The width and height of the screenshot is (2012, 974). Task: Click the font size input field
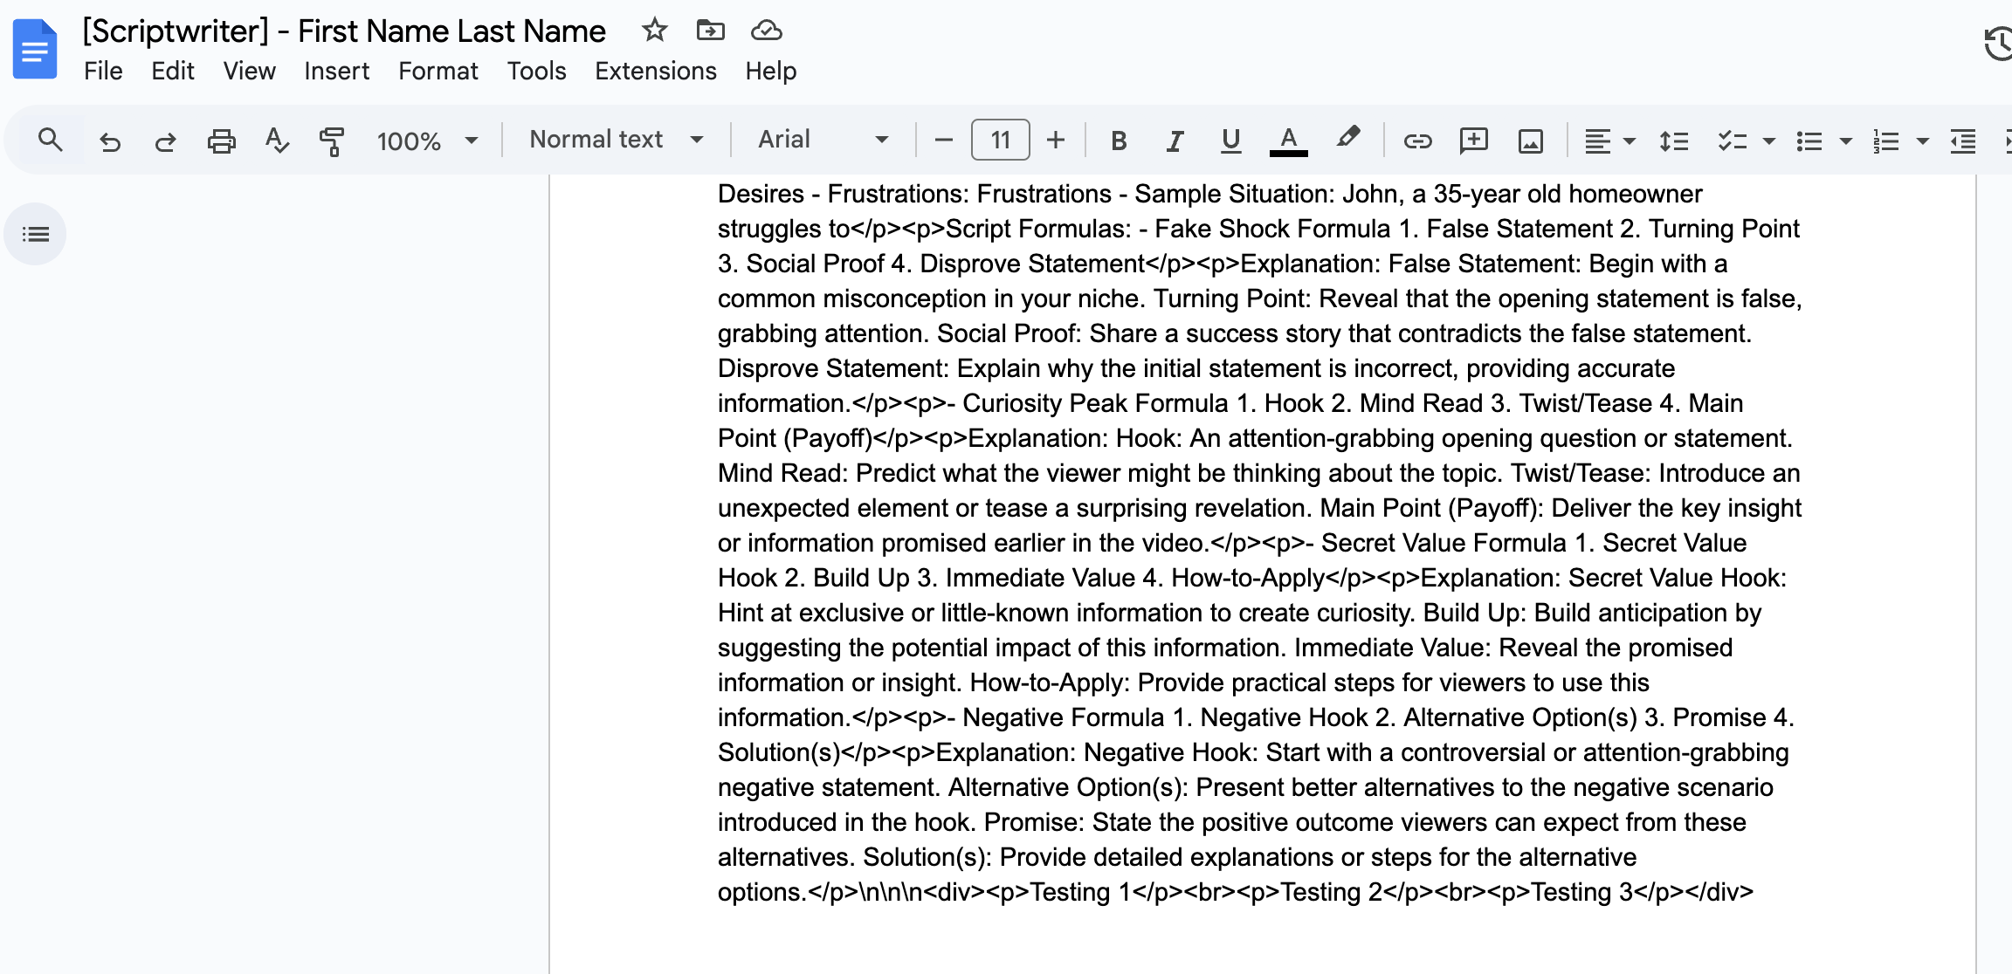coord(1000,140)
